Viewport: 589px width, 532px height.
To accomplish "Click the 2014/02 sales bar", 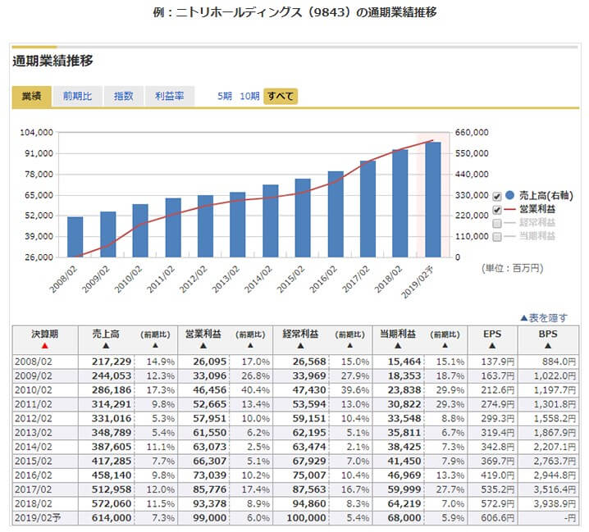I will [x=271, y=221].
